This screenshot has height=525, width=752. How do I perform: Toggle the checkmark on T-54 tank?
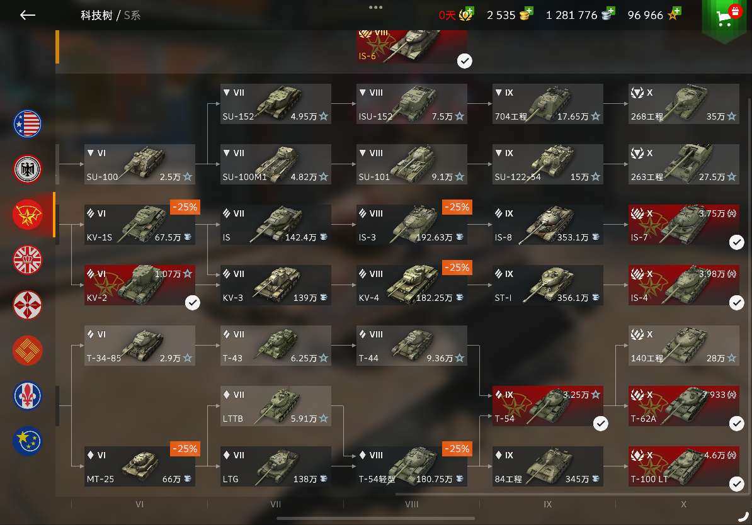click(600, 424)
